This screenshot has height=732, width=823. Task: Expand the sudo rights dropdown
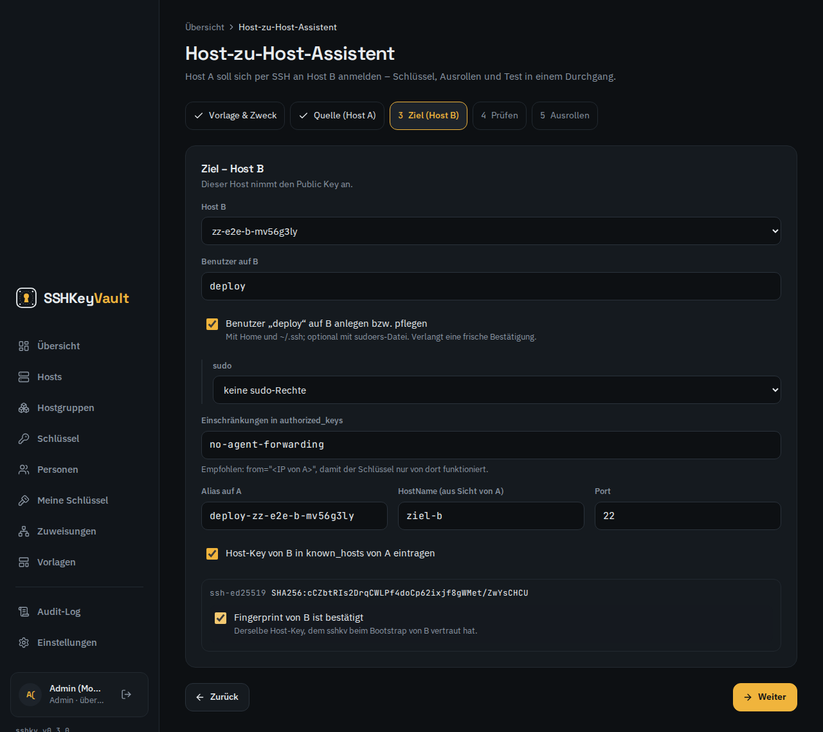[x=497, y=390]
